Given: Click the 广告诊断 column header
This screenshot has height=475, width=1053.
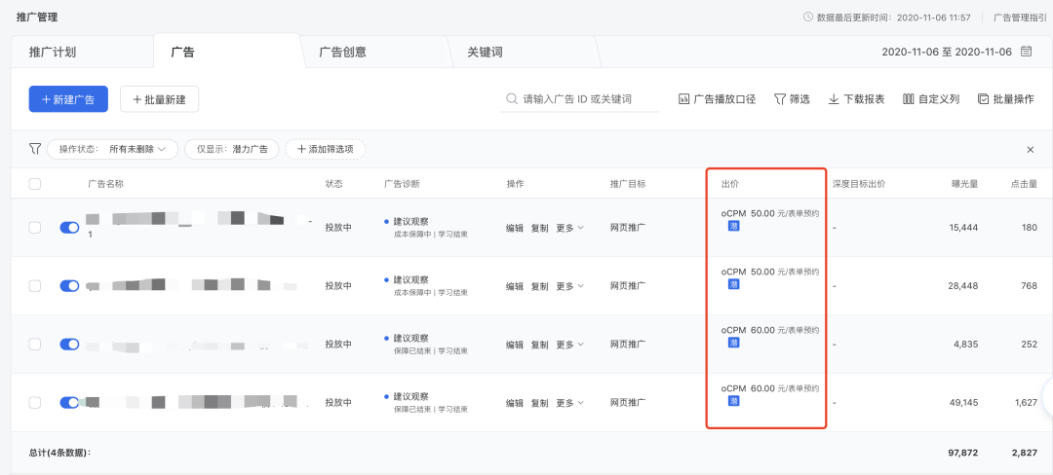Looking at the screenshot, I should pos(402,184).
